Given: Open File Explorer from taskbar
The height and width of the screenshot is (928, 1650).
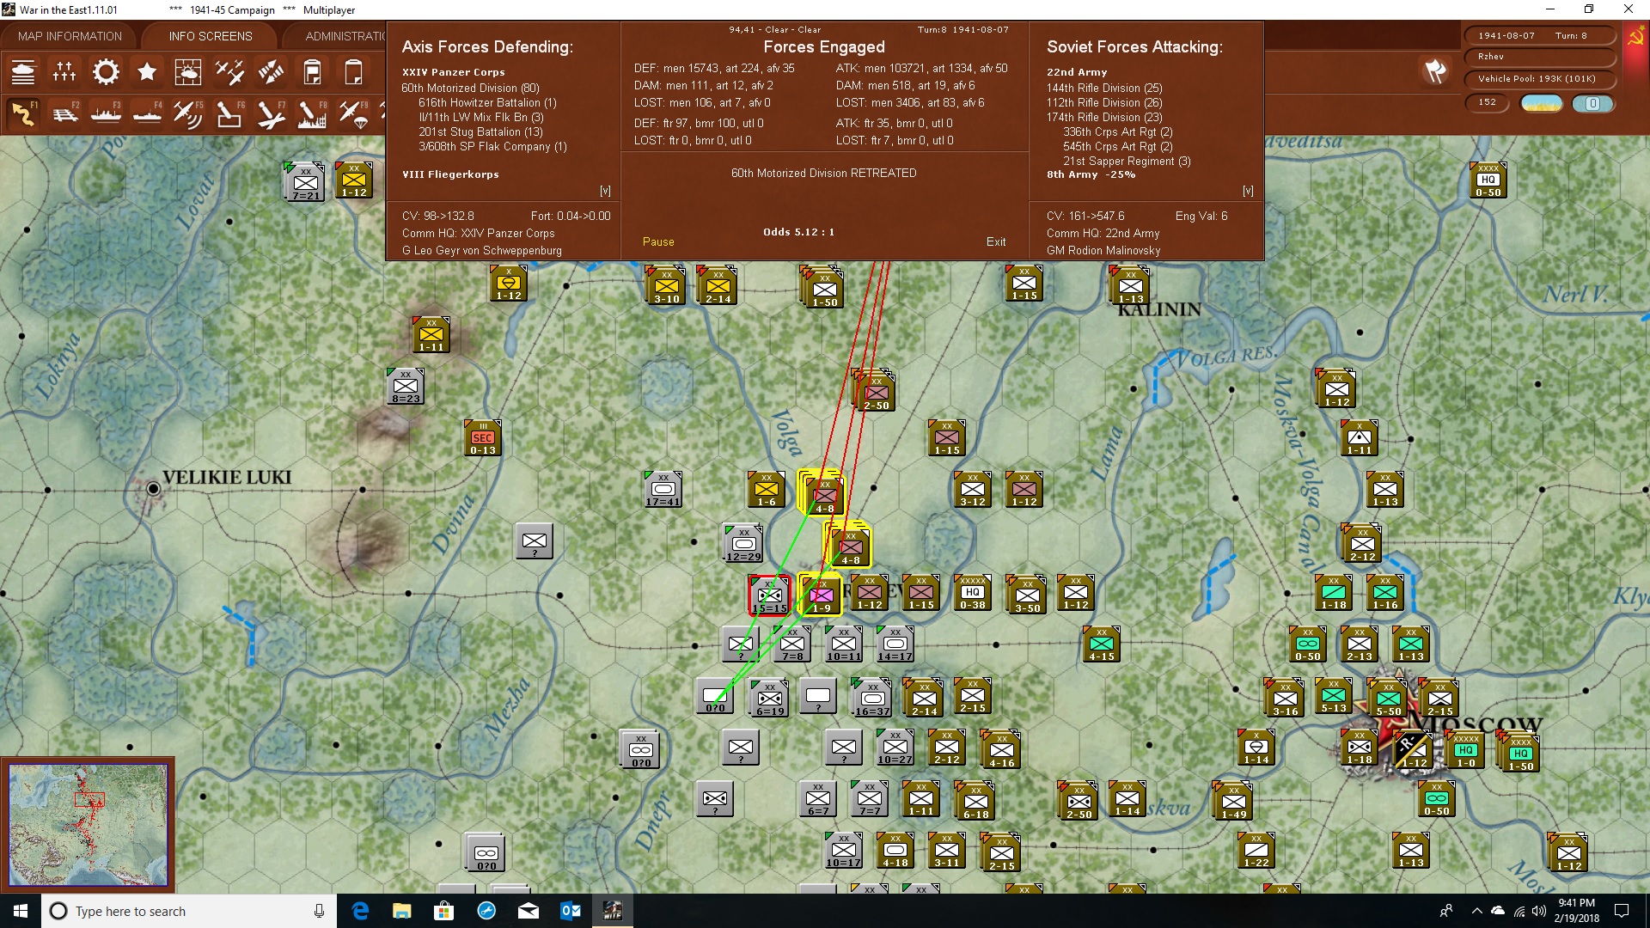Looking at the screenshot, I should (x=401, y=911).
